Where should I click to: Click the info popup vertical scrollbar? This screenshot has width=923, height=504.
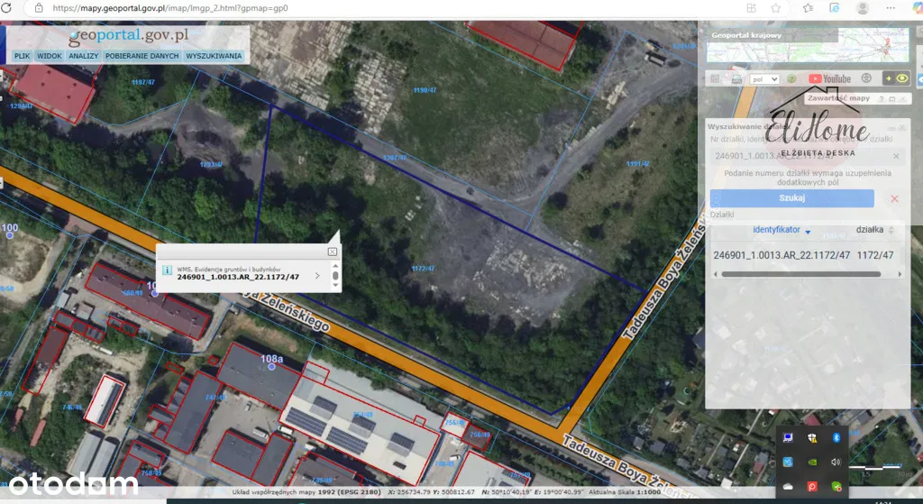[x=335, y=274]
